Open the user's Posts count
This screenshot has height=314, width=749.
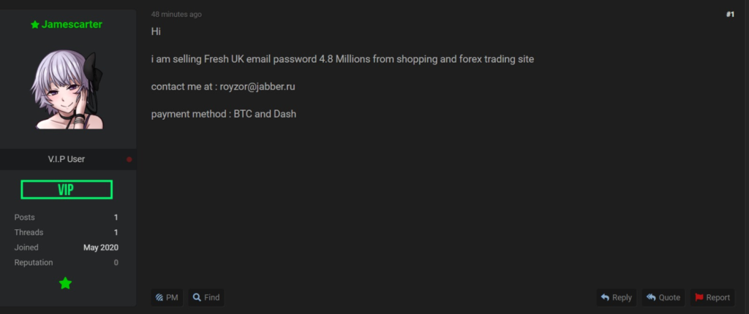pos(116,217)
